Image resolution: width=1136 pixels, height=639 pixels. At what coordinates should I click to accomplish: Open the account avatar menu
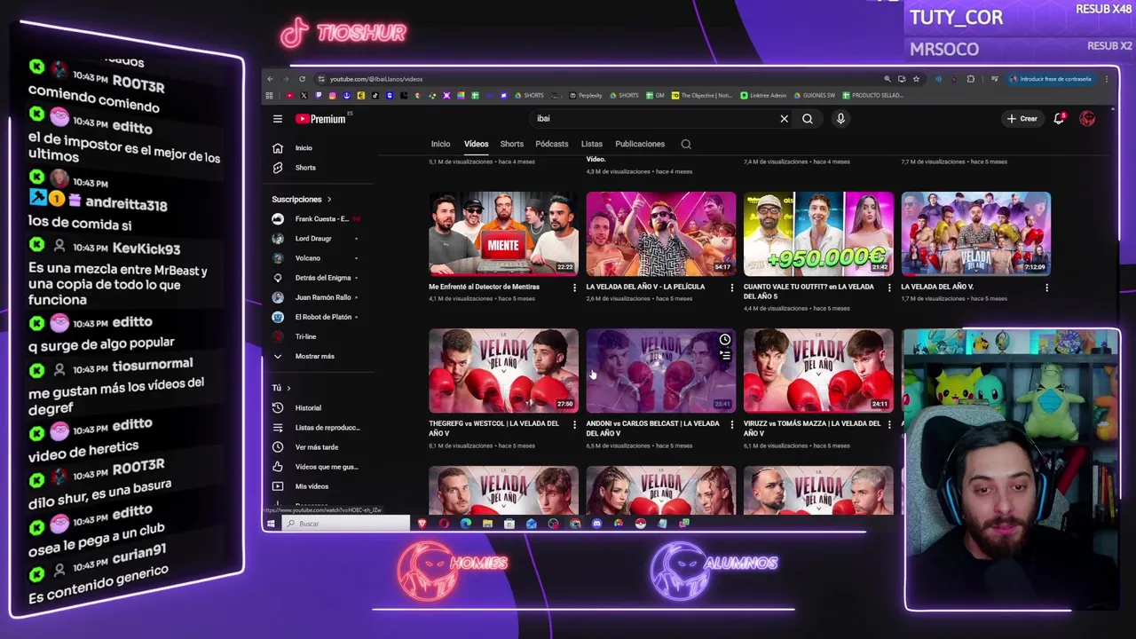point(1087,118)
